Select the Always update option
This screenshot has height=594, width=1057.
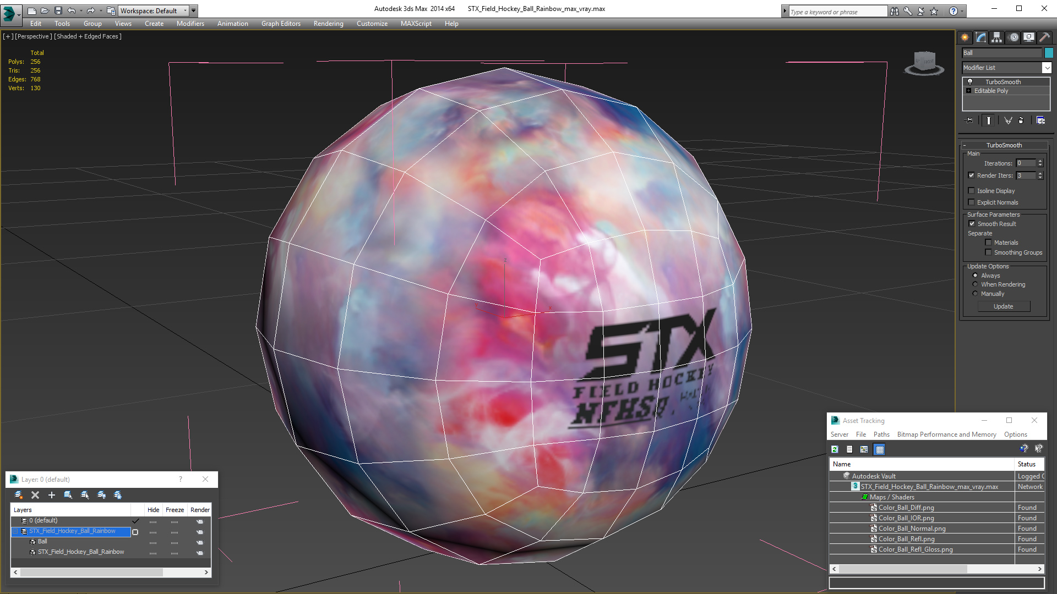point(976,276)
